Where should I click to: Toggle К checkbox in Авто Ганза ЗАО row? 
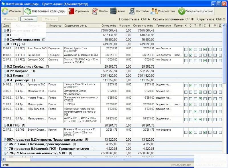[186, 50]
